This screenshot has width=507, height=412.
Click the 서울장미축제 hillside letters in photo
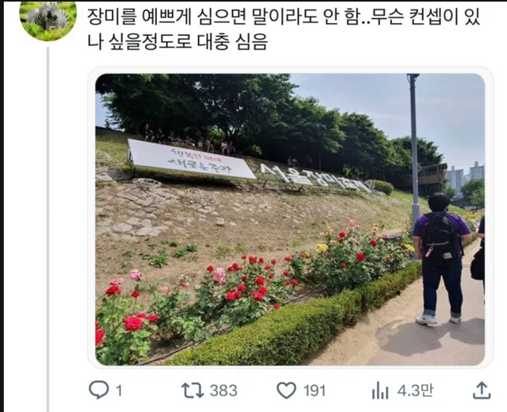[x=316, y=177]
